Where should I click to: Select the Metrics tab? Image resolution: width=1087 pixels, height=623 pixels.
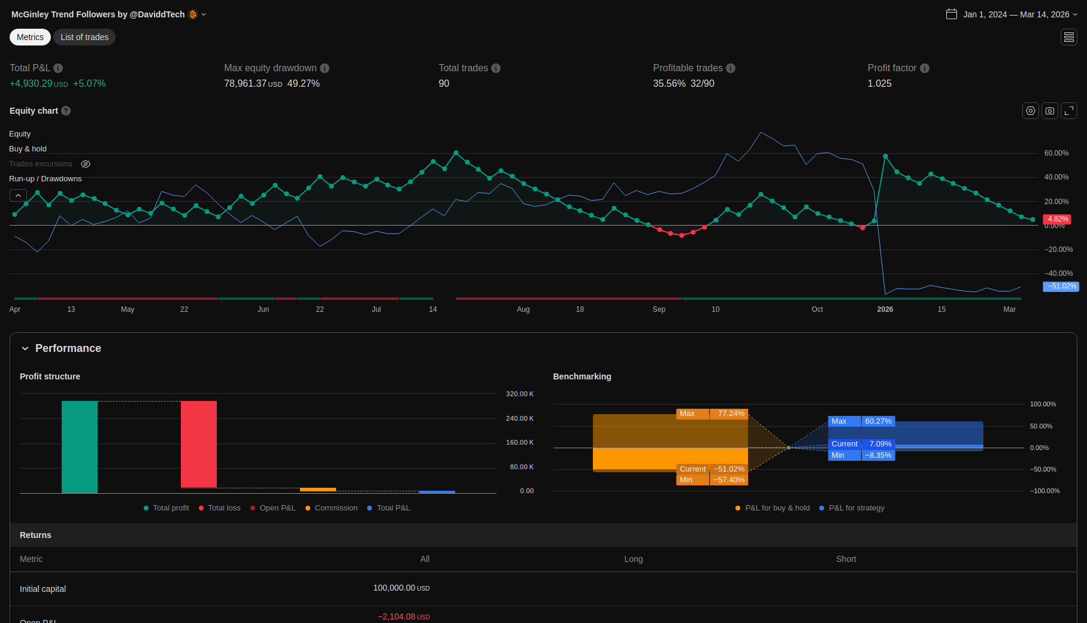[x=30, y=37]
